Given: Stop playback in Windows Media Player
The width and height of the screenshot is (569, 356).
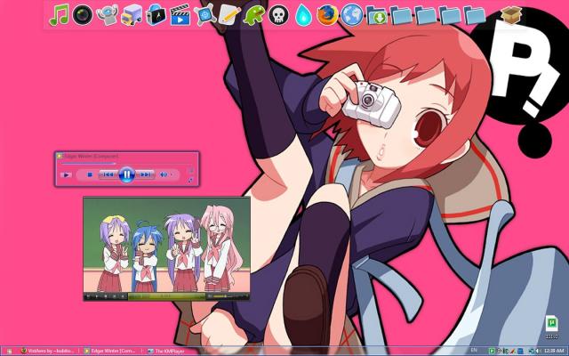Looking at the screenshot, I should (x=90, y=174).
